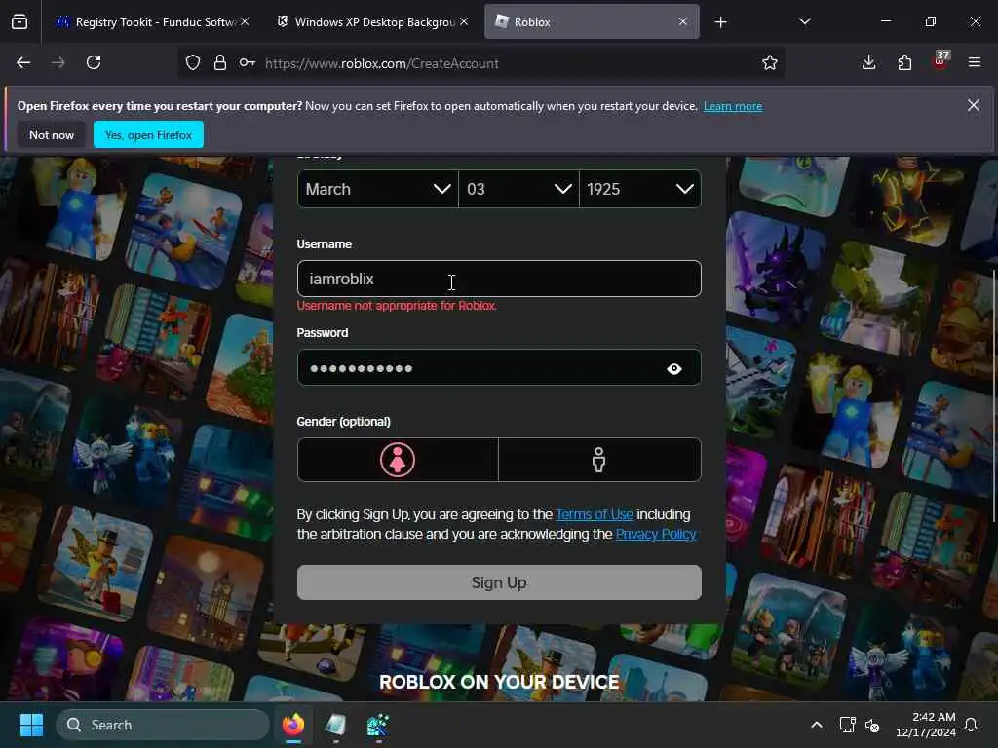The height and width of the screenshot is (748, 998).
Task: Open Firefox from the taskbar
Action: (x=293, y=725)
